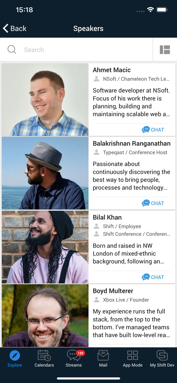
Task: Switch the speakers list layout view
Action: click(x=165, y=50)
